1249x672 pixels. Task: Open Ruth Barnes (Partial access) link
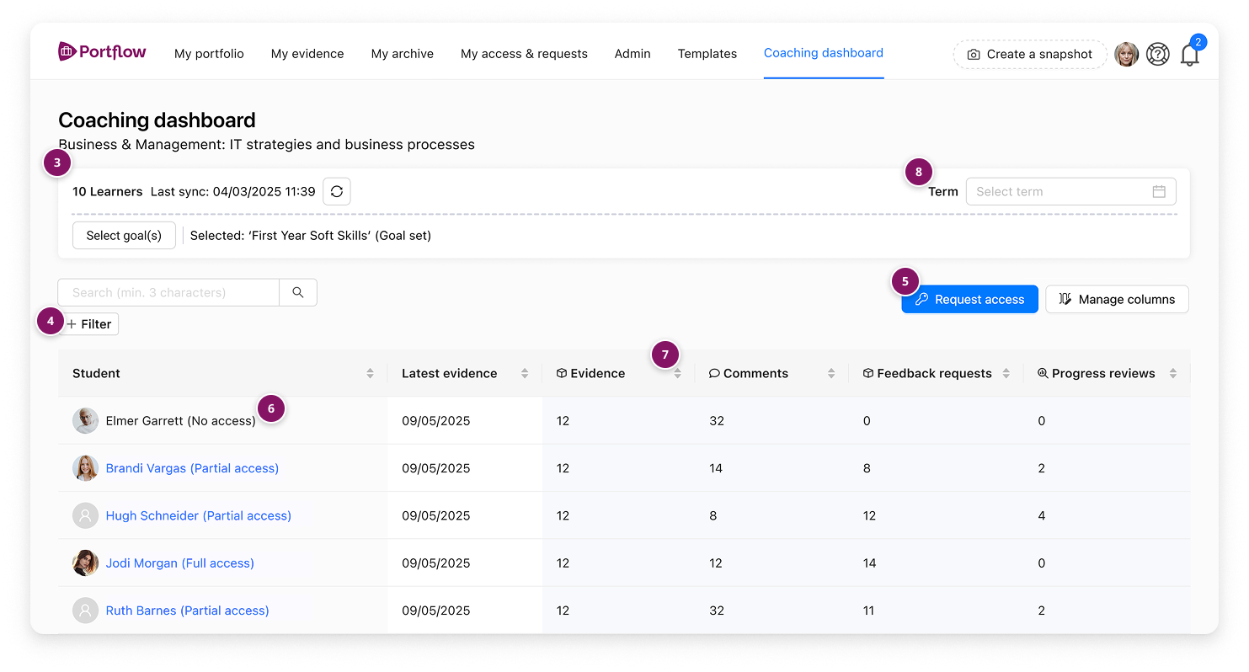pos(188,611)
